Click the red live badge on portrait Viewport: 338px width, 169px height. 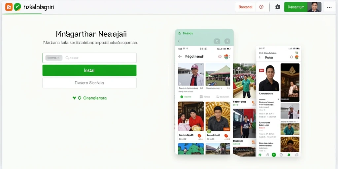(x=261, y=70)
